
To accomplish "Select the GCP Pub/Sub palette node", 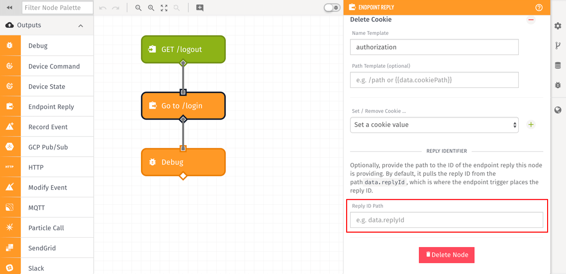I will [x=47, y=147].
